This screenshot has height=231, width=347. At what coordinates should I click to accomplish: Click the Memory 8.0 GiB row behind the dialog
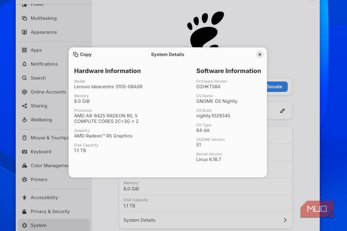[205, 186]
